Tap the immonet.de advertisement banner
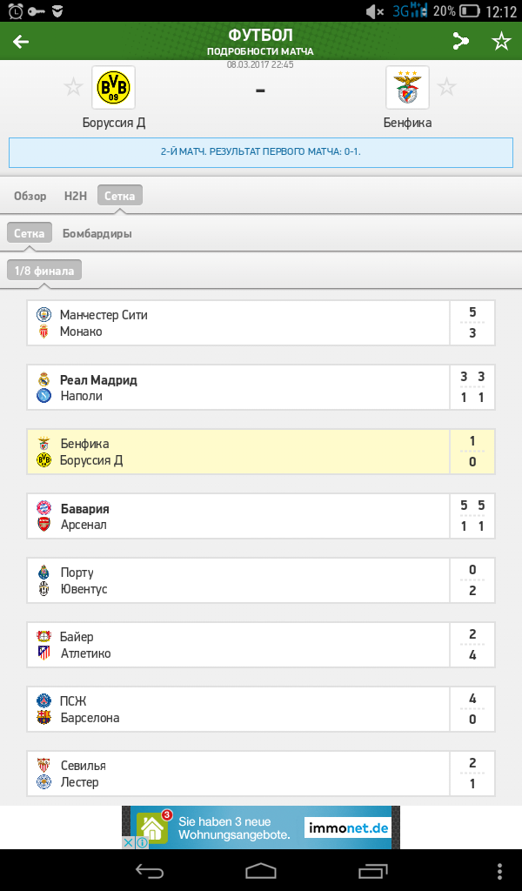 (261, 827)
